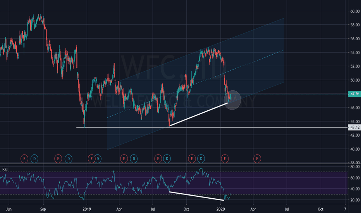The height and width of the screenshot is (213, 361).
Task: Click the horizontal line price label 43.12
Action: tap(354, 127)
